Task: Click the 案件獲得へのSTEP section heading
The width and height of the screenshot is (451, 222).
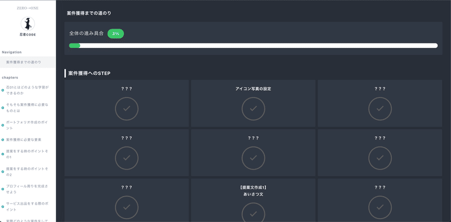Action: click(x=90, y=74)
